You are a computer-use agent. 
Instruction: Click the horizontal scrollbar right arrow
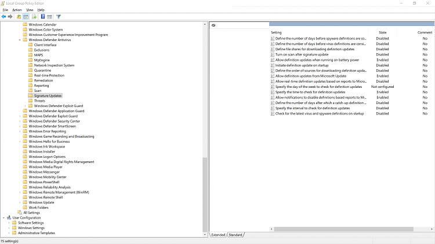[x=432, y=229]
